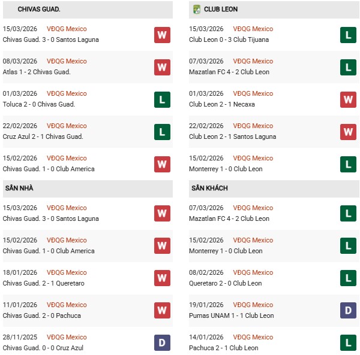Click the L badge for Toluca 2-0 Chivas
The image size is (360, 355).
click(x=162, y=99)
